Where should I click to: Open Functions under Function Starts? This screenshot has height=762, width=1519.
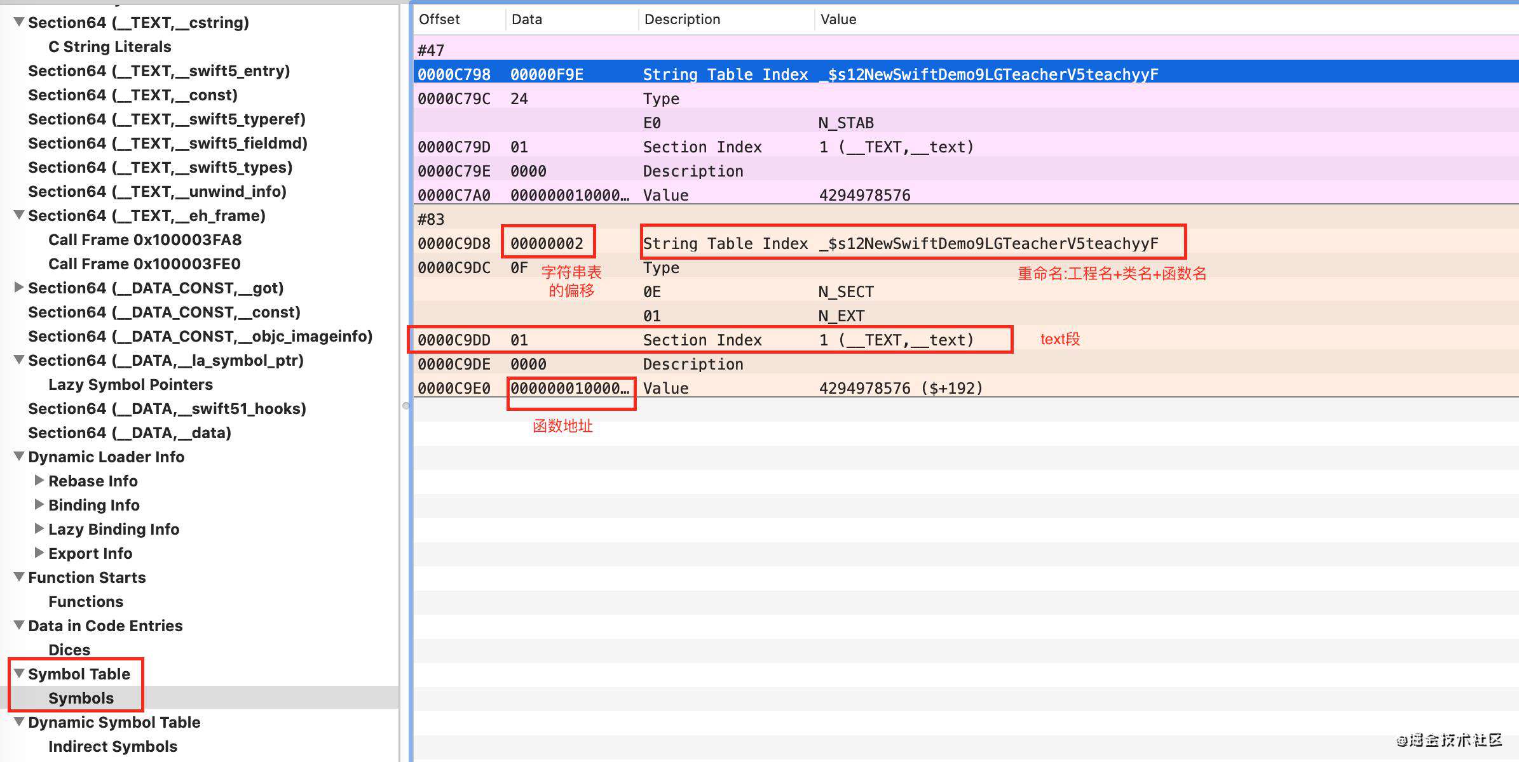(86, 601)
